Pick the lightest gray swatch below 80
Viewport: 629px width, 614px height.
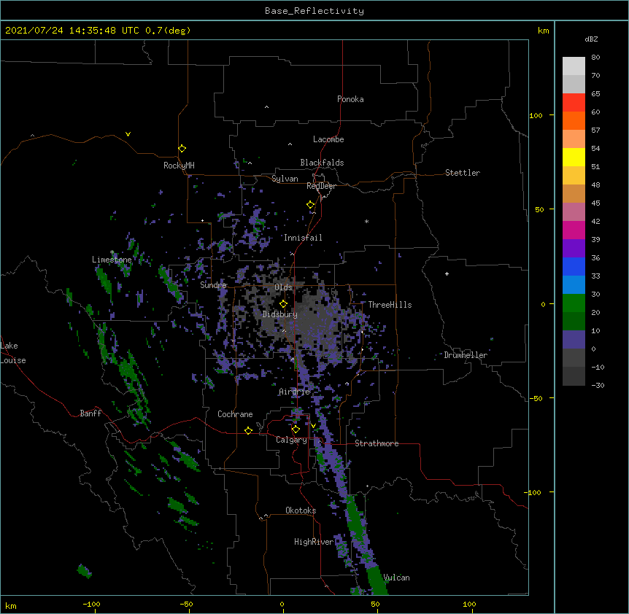tap(574, 66)
